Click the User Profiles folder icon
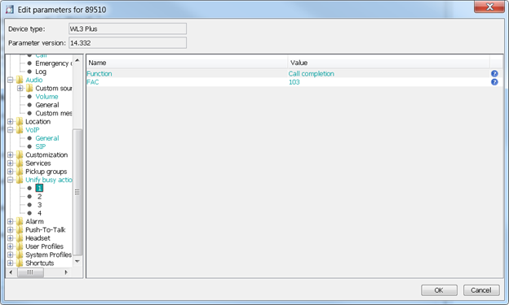509x305 pixels. (x=20, y=246)
